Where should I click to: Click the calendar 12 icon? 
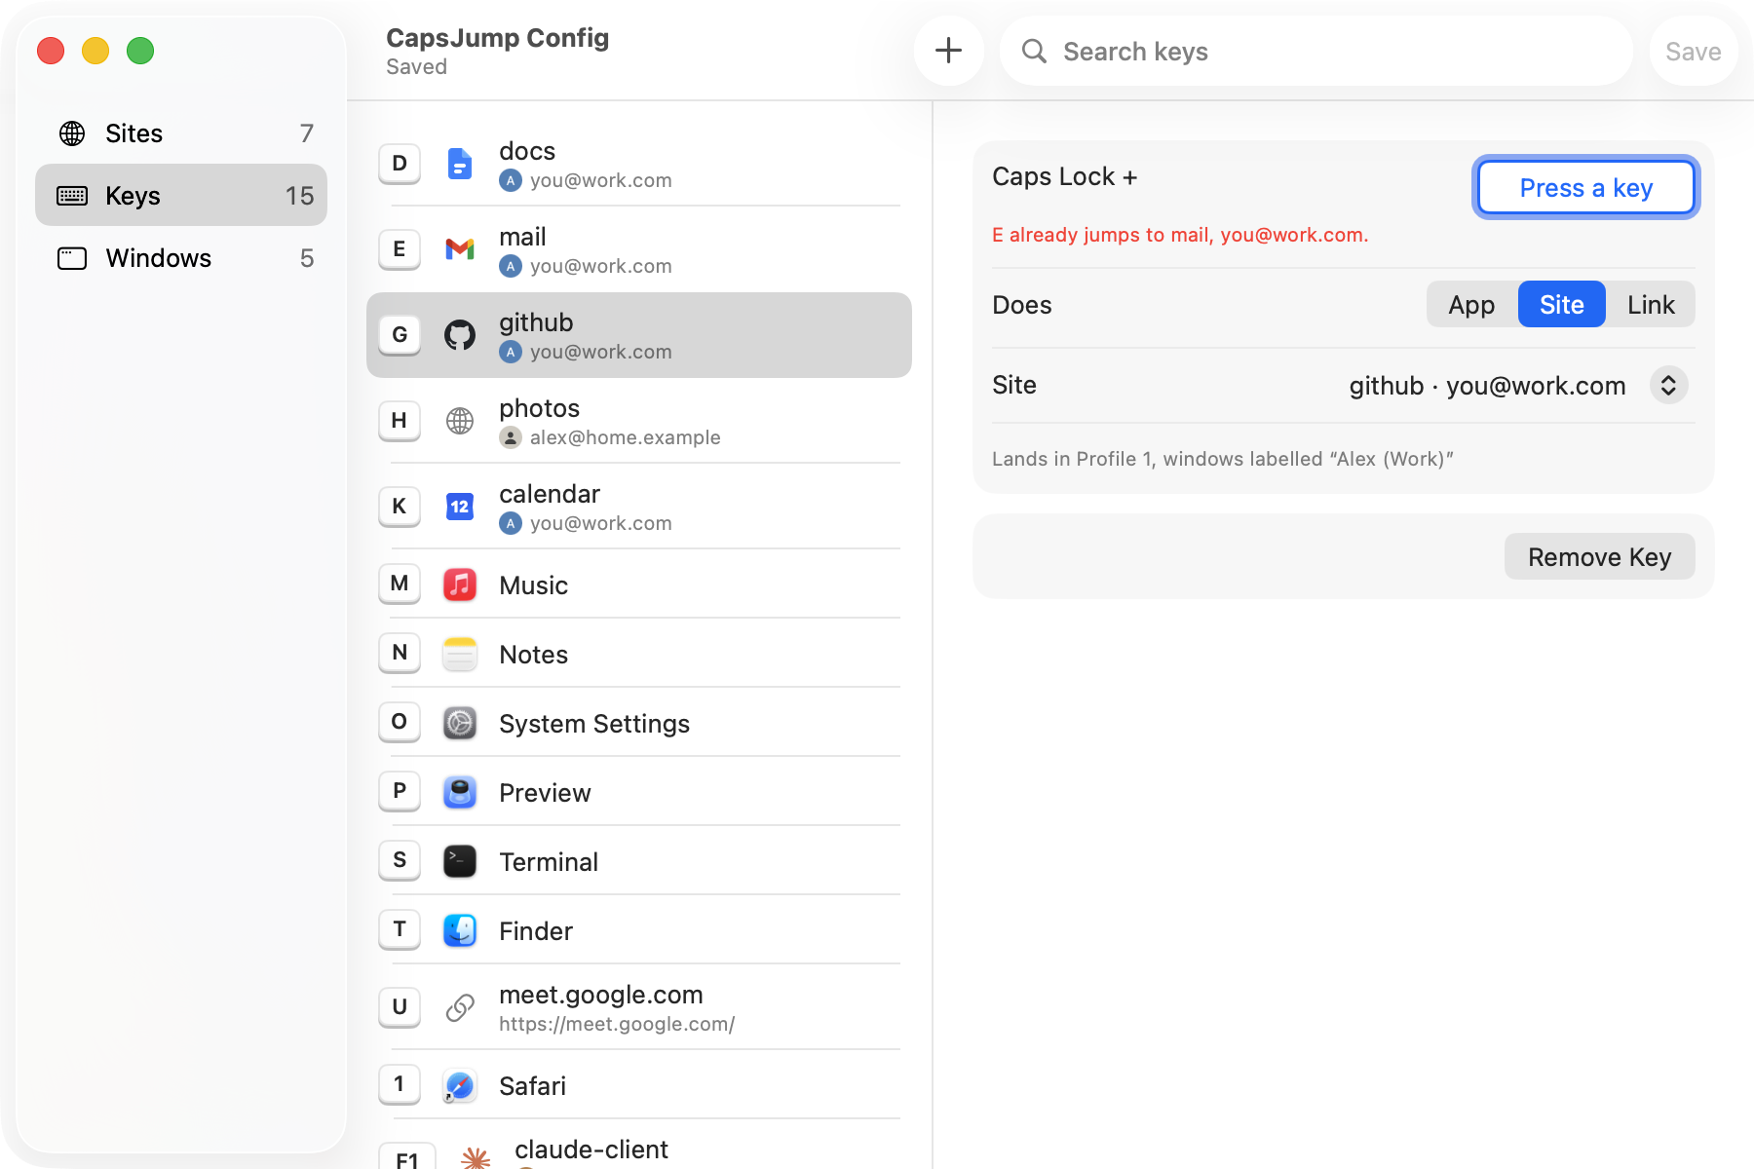click(460, 507)
